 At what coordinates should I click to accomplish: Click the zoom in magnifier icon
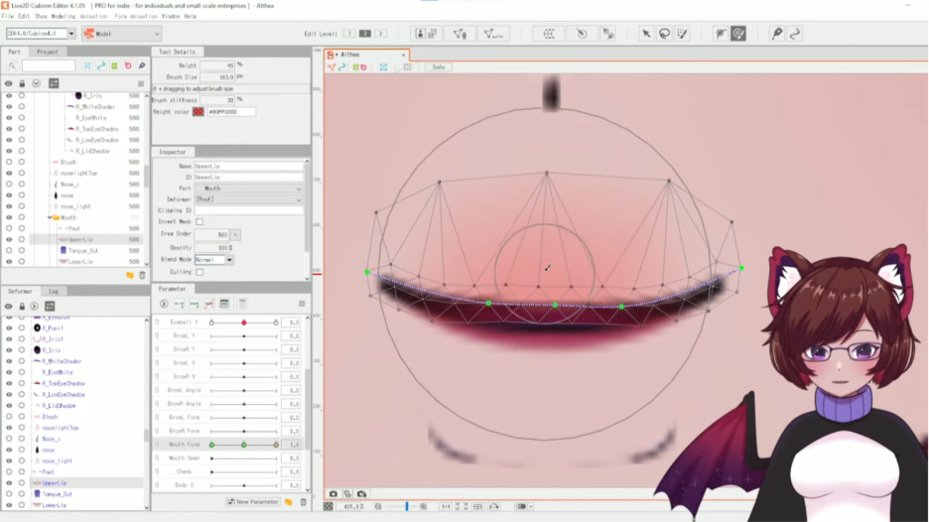coord(423,506)
